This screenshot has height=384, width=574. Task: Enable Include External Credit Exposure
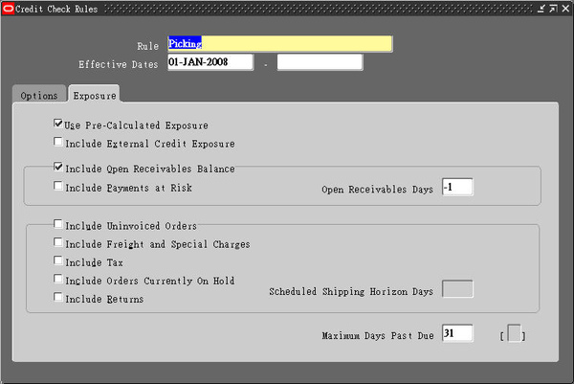(x=57, y=142)
